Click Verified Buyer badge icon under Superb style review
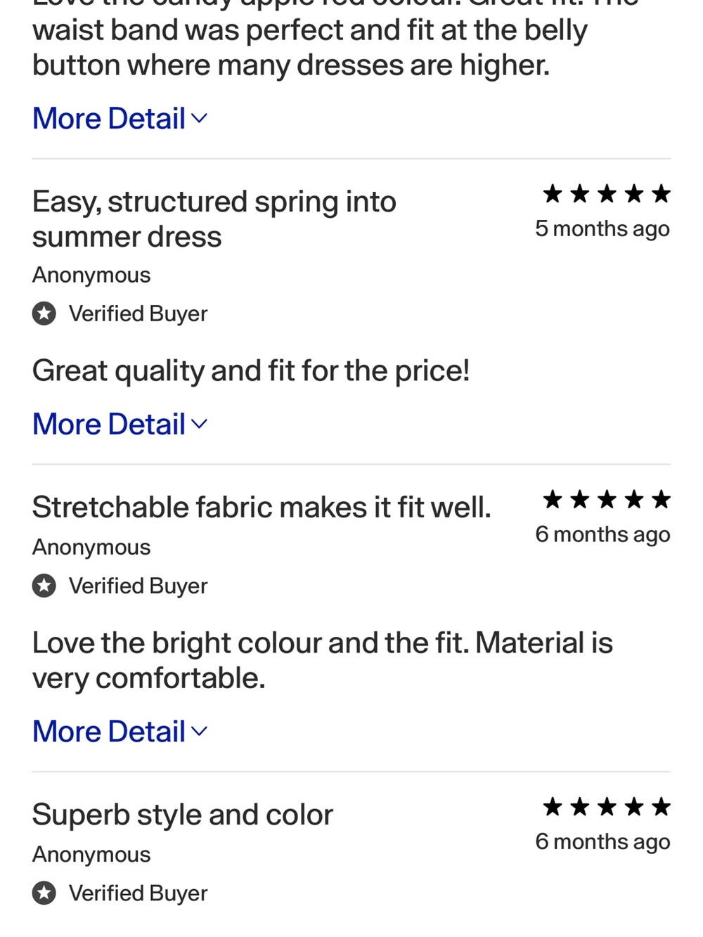 (x=44, y=893)
